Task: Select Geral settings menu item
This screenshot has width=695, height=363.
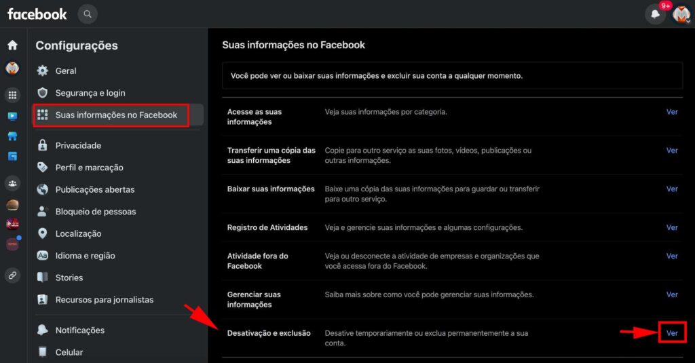Action: 66,71
